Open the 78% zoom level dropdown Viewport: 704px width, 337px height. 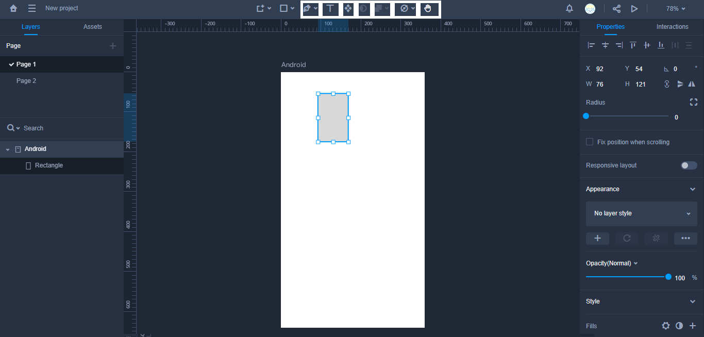pyautogui.click(x=676, y=9)
